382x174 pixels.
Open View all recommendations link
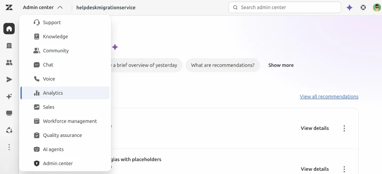pos(329,96)
